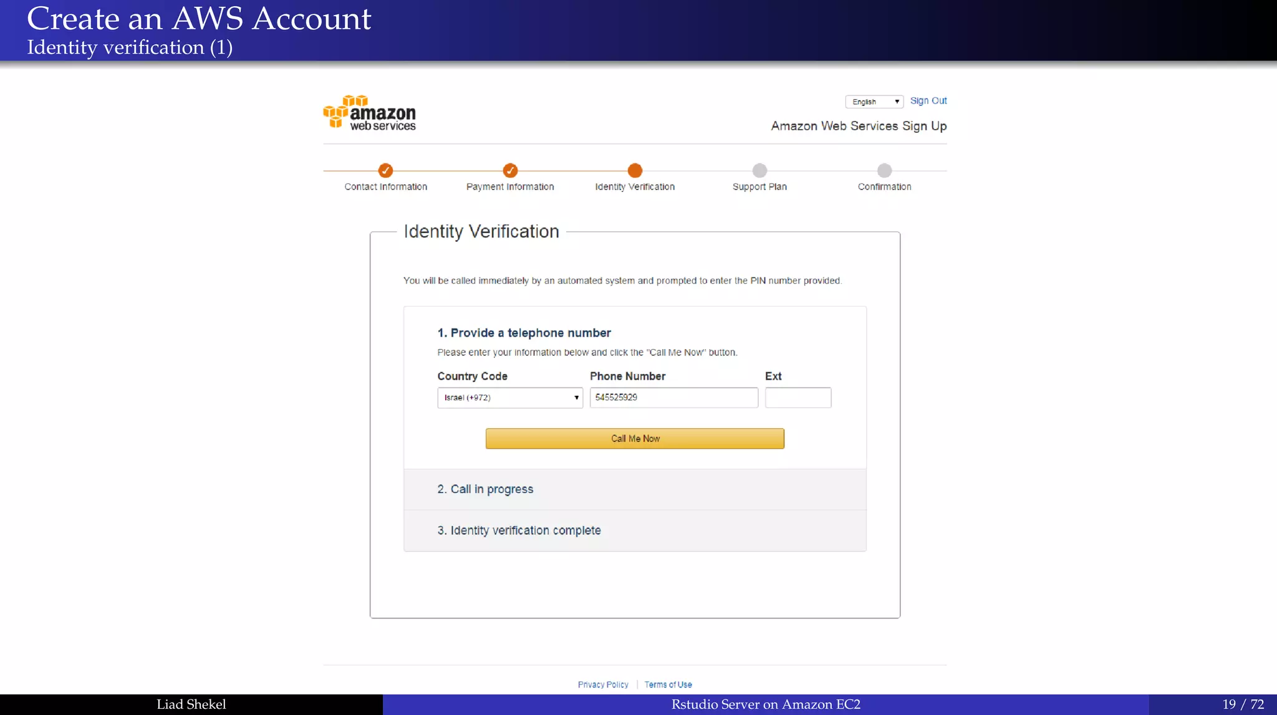Click the 'Country Code' label

[x=472, y=376]
